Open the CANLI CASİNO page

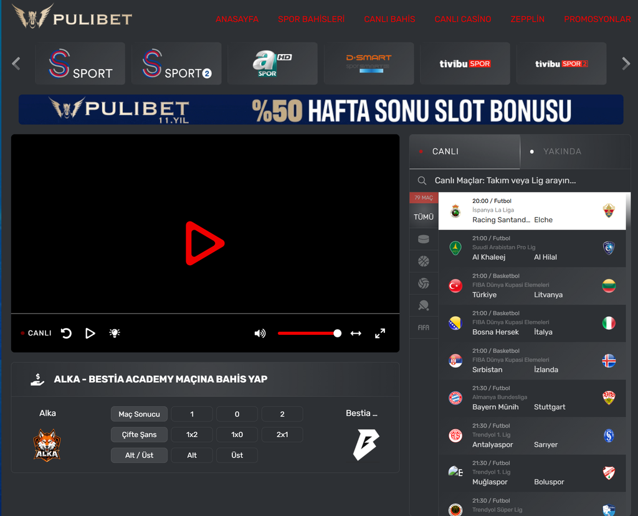coord(463,19)
